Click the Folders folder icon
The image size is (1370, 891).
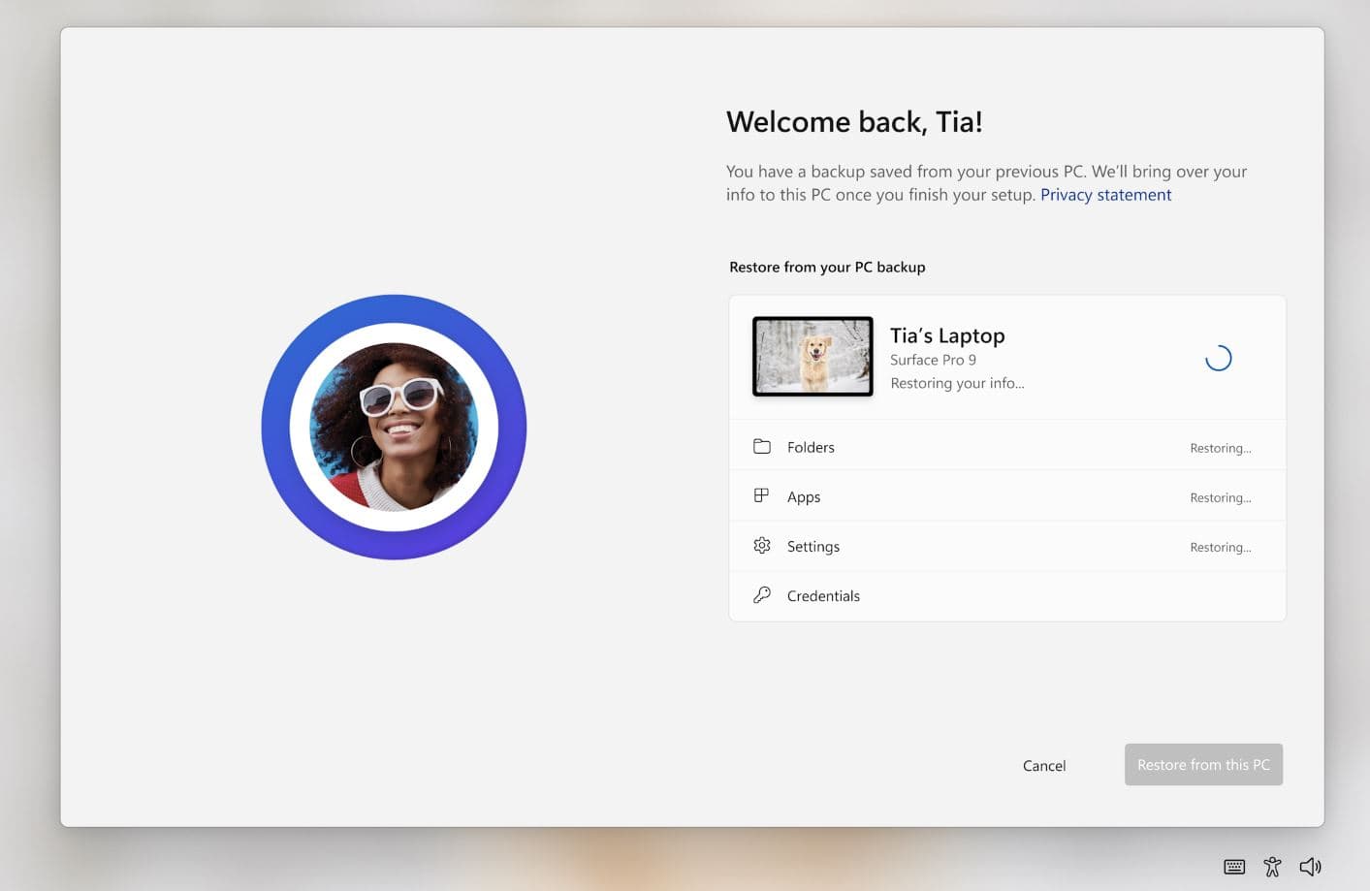coord(762,447)
